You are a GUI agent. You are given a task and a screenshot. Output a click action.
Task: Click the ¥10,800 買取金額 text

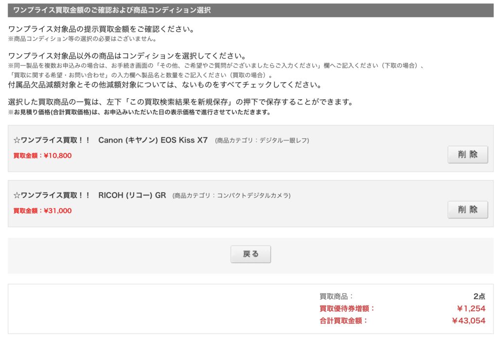click(x=42, y=156)
